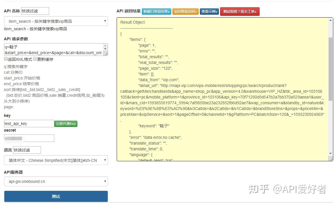Viewport: 335px width, 203px height.
Task: Click the API服务器 heading
Action: point(13,172)
